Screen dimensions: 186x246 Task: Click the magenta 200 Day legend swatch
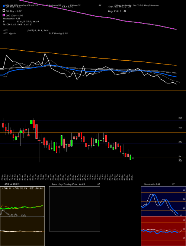(x=4, y=15)
